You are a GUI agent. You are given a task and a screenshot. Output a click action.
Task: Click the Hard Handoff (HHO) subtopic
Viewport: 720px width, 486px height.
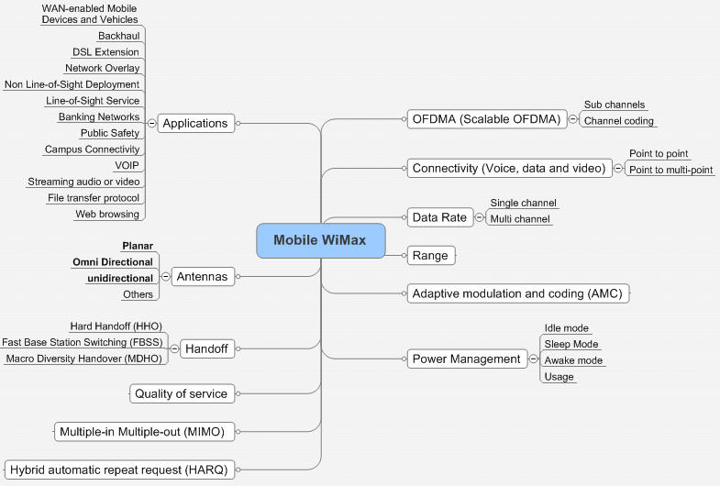[x=116, y=326]
